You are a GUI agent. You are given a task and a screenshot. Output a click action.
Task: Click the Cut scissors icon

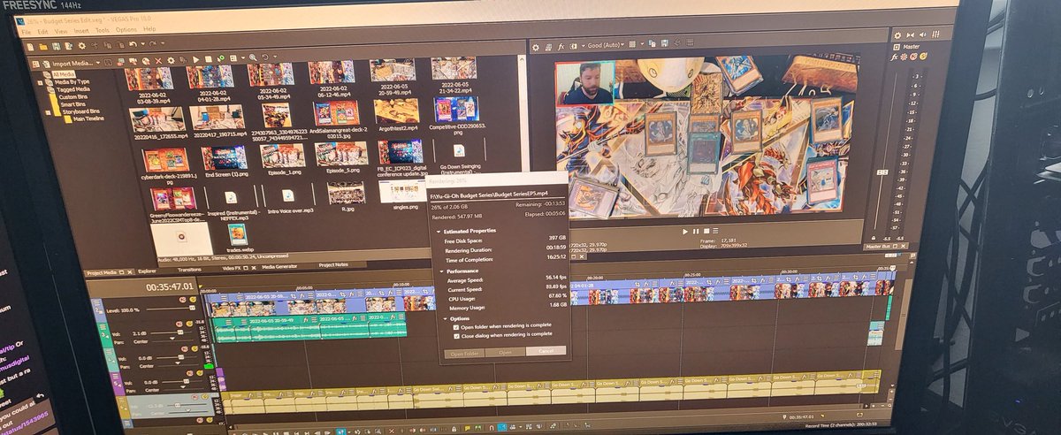point(95,45)
